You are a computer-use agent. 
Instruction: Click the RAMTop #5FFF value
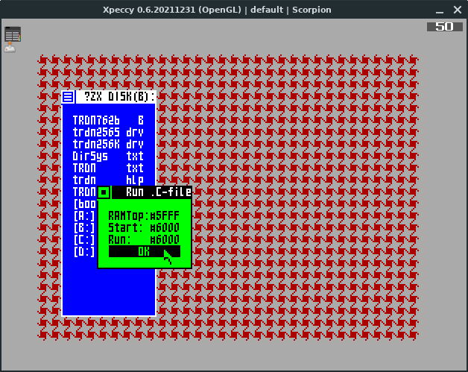pos(165,216)
